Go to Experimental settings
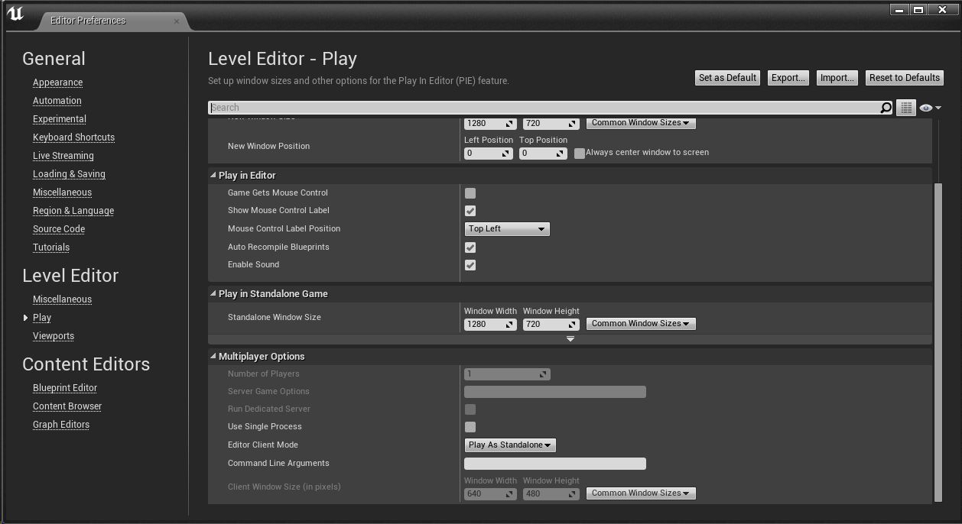This screenshot has height=524, width=962. pyautogui.click(x=60, y=119)
